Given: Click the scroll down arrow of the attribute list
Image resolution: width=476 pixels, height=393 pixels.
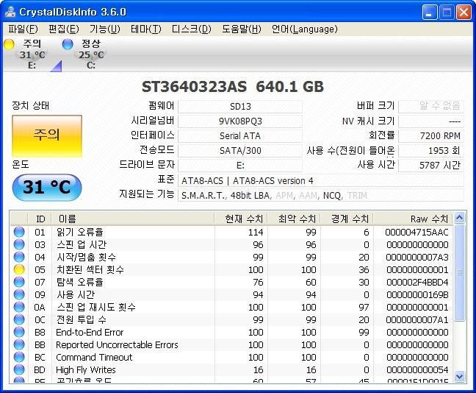Looking at the screenshot, I should click(459, 377).
